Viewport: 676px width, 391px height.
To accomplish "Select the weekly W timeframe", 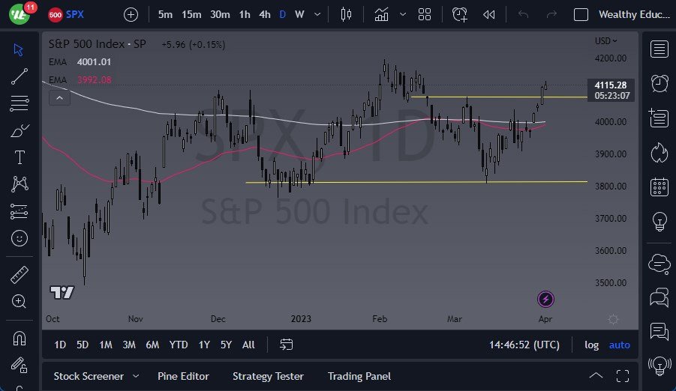I will tap(299, 15).
